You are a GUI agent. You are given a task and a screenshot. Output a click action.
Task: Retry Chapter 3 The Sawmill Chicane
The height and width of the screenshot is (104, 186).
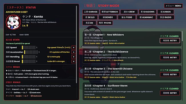[170, 74]
